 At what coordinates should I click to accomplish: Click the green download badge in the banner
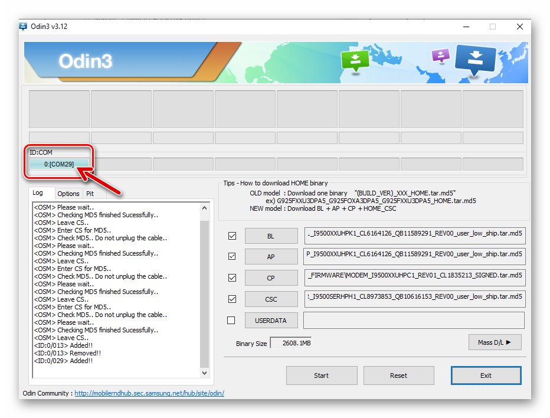355,61
